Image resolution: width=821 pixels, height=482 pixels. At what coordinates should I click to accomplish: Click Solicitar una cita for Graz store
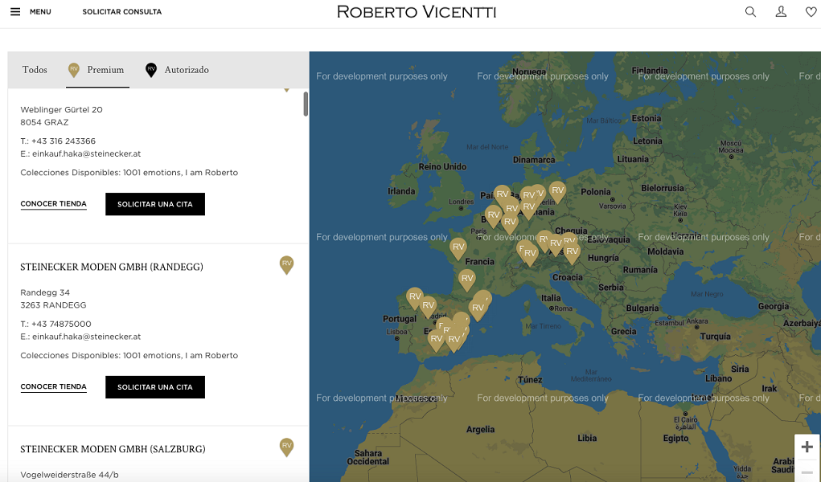click(x=155, y=204)
